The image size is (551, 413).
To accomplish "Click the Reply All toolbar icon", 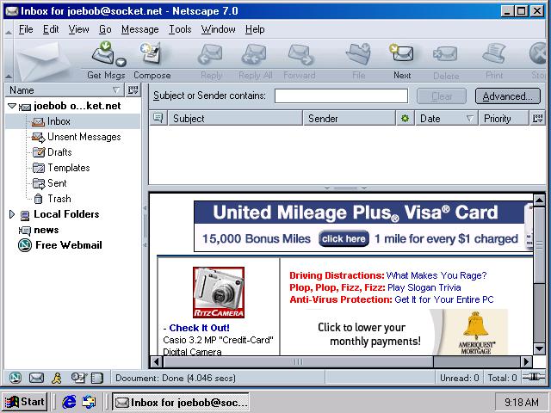I will click(x=255, y=54).
